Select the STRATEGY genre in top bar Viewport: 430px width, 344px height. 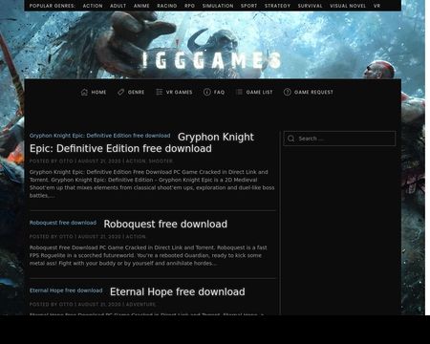(277, 6)
